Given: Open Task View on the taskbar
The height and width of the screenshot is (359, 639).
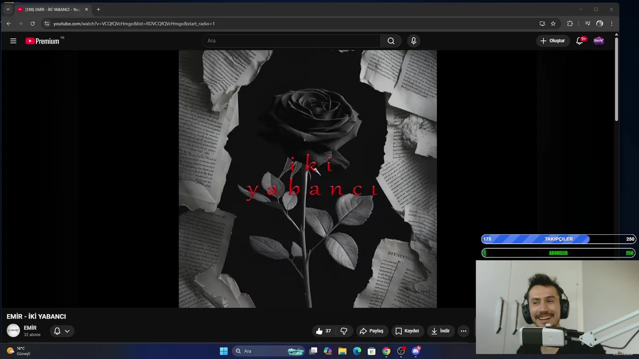Looking at the screenshot, I should (x=313, y=351).
